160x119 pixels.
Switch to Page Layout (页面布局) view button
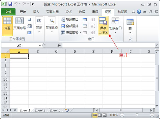19,24
